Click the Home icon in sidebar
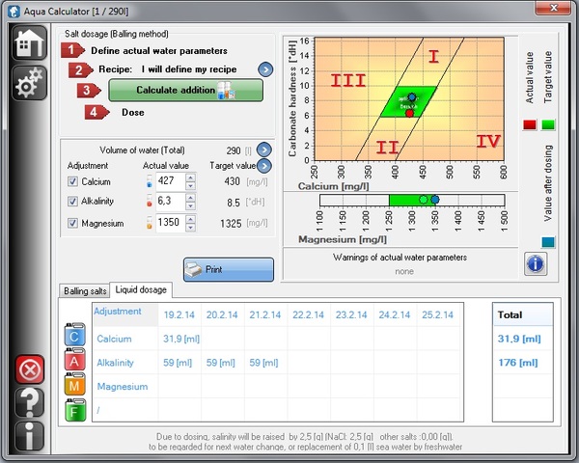This screenshot has height=463, width=579. point(28,44)
